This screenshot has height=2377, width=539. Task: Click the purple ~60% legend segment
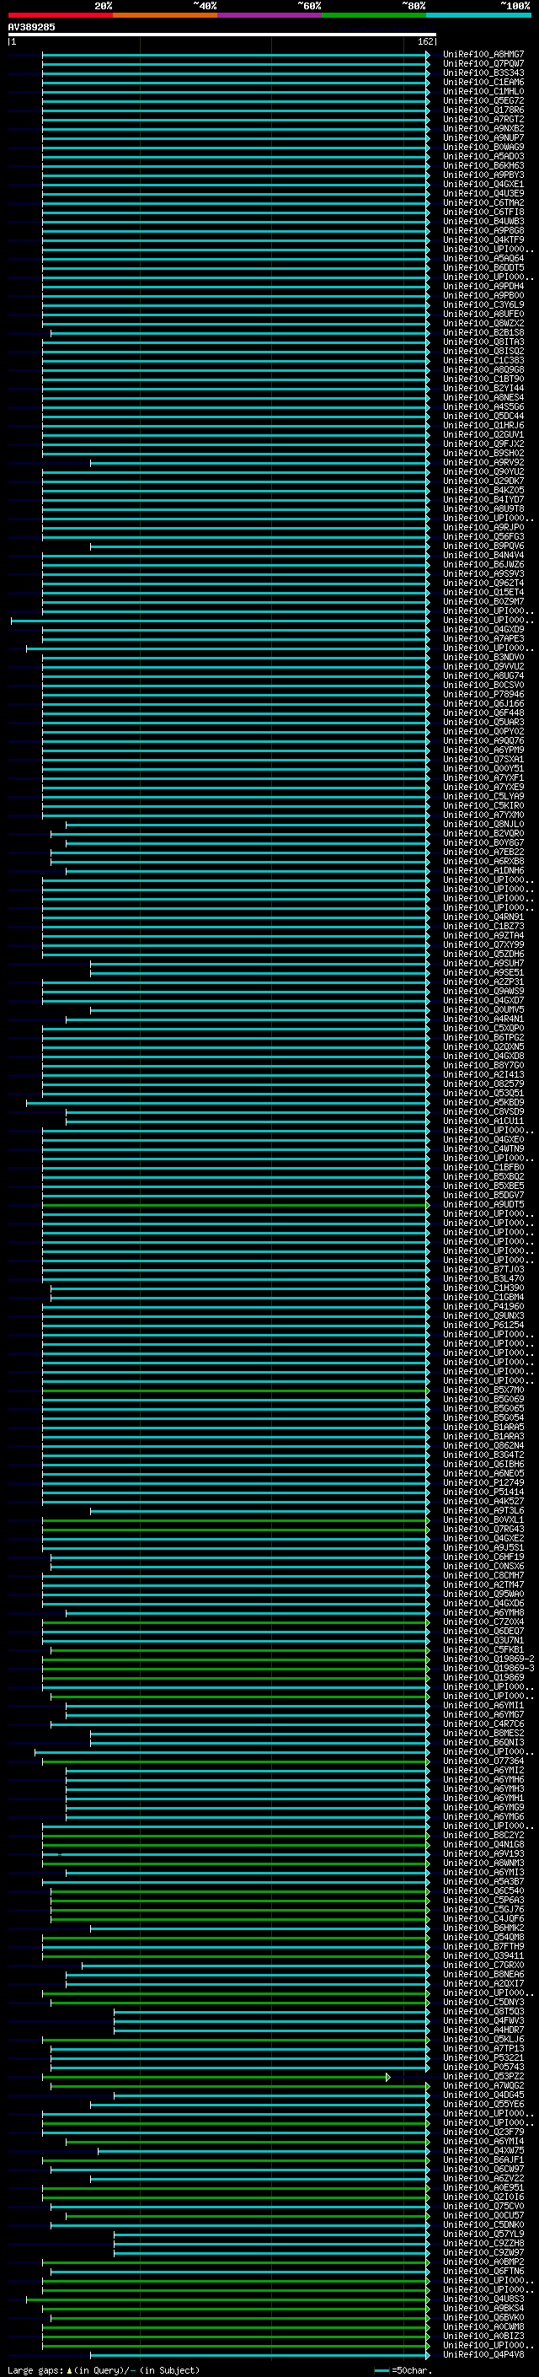pos(270,15)
